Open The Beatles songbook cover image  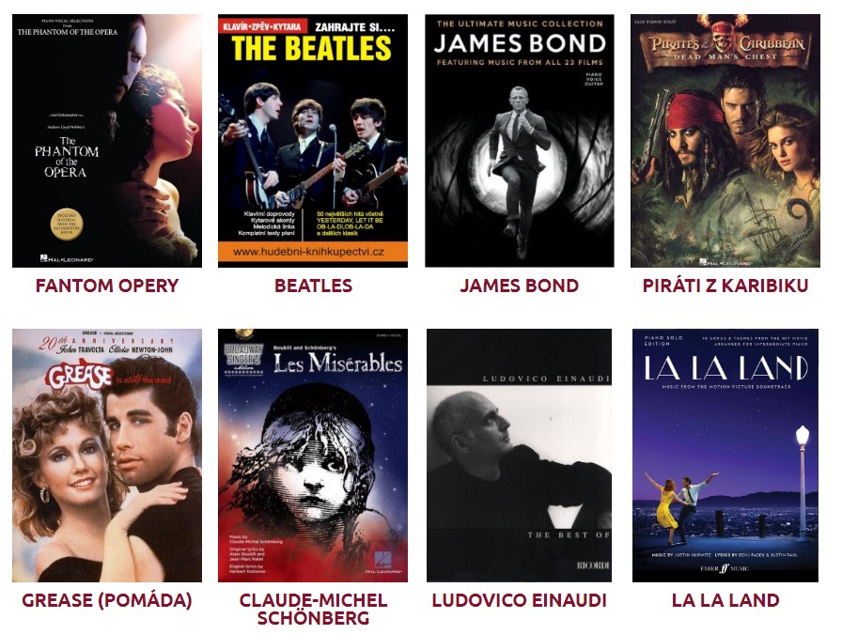tap(313, 141)
